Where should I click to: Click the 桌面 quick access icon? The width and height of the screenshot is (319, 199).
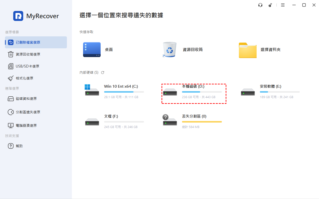pos(92,50)
